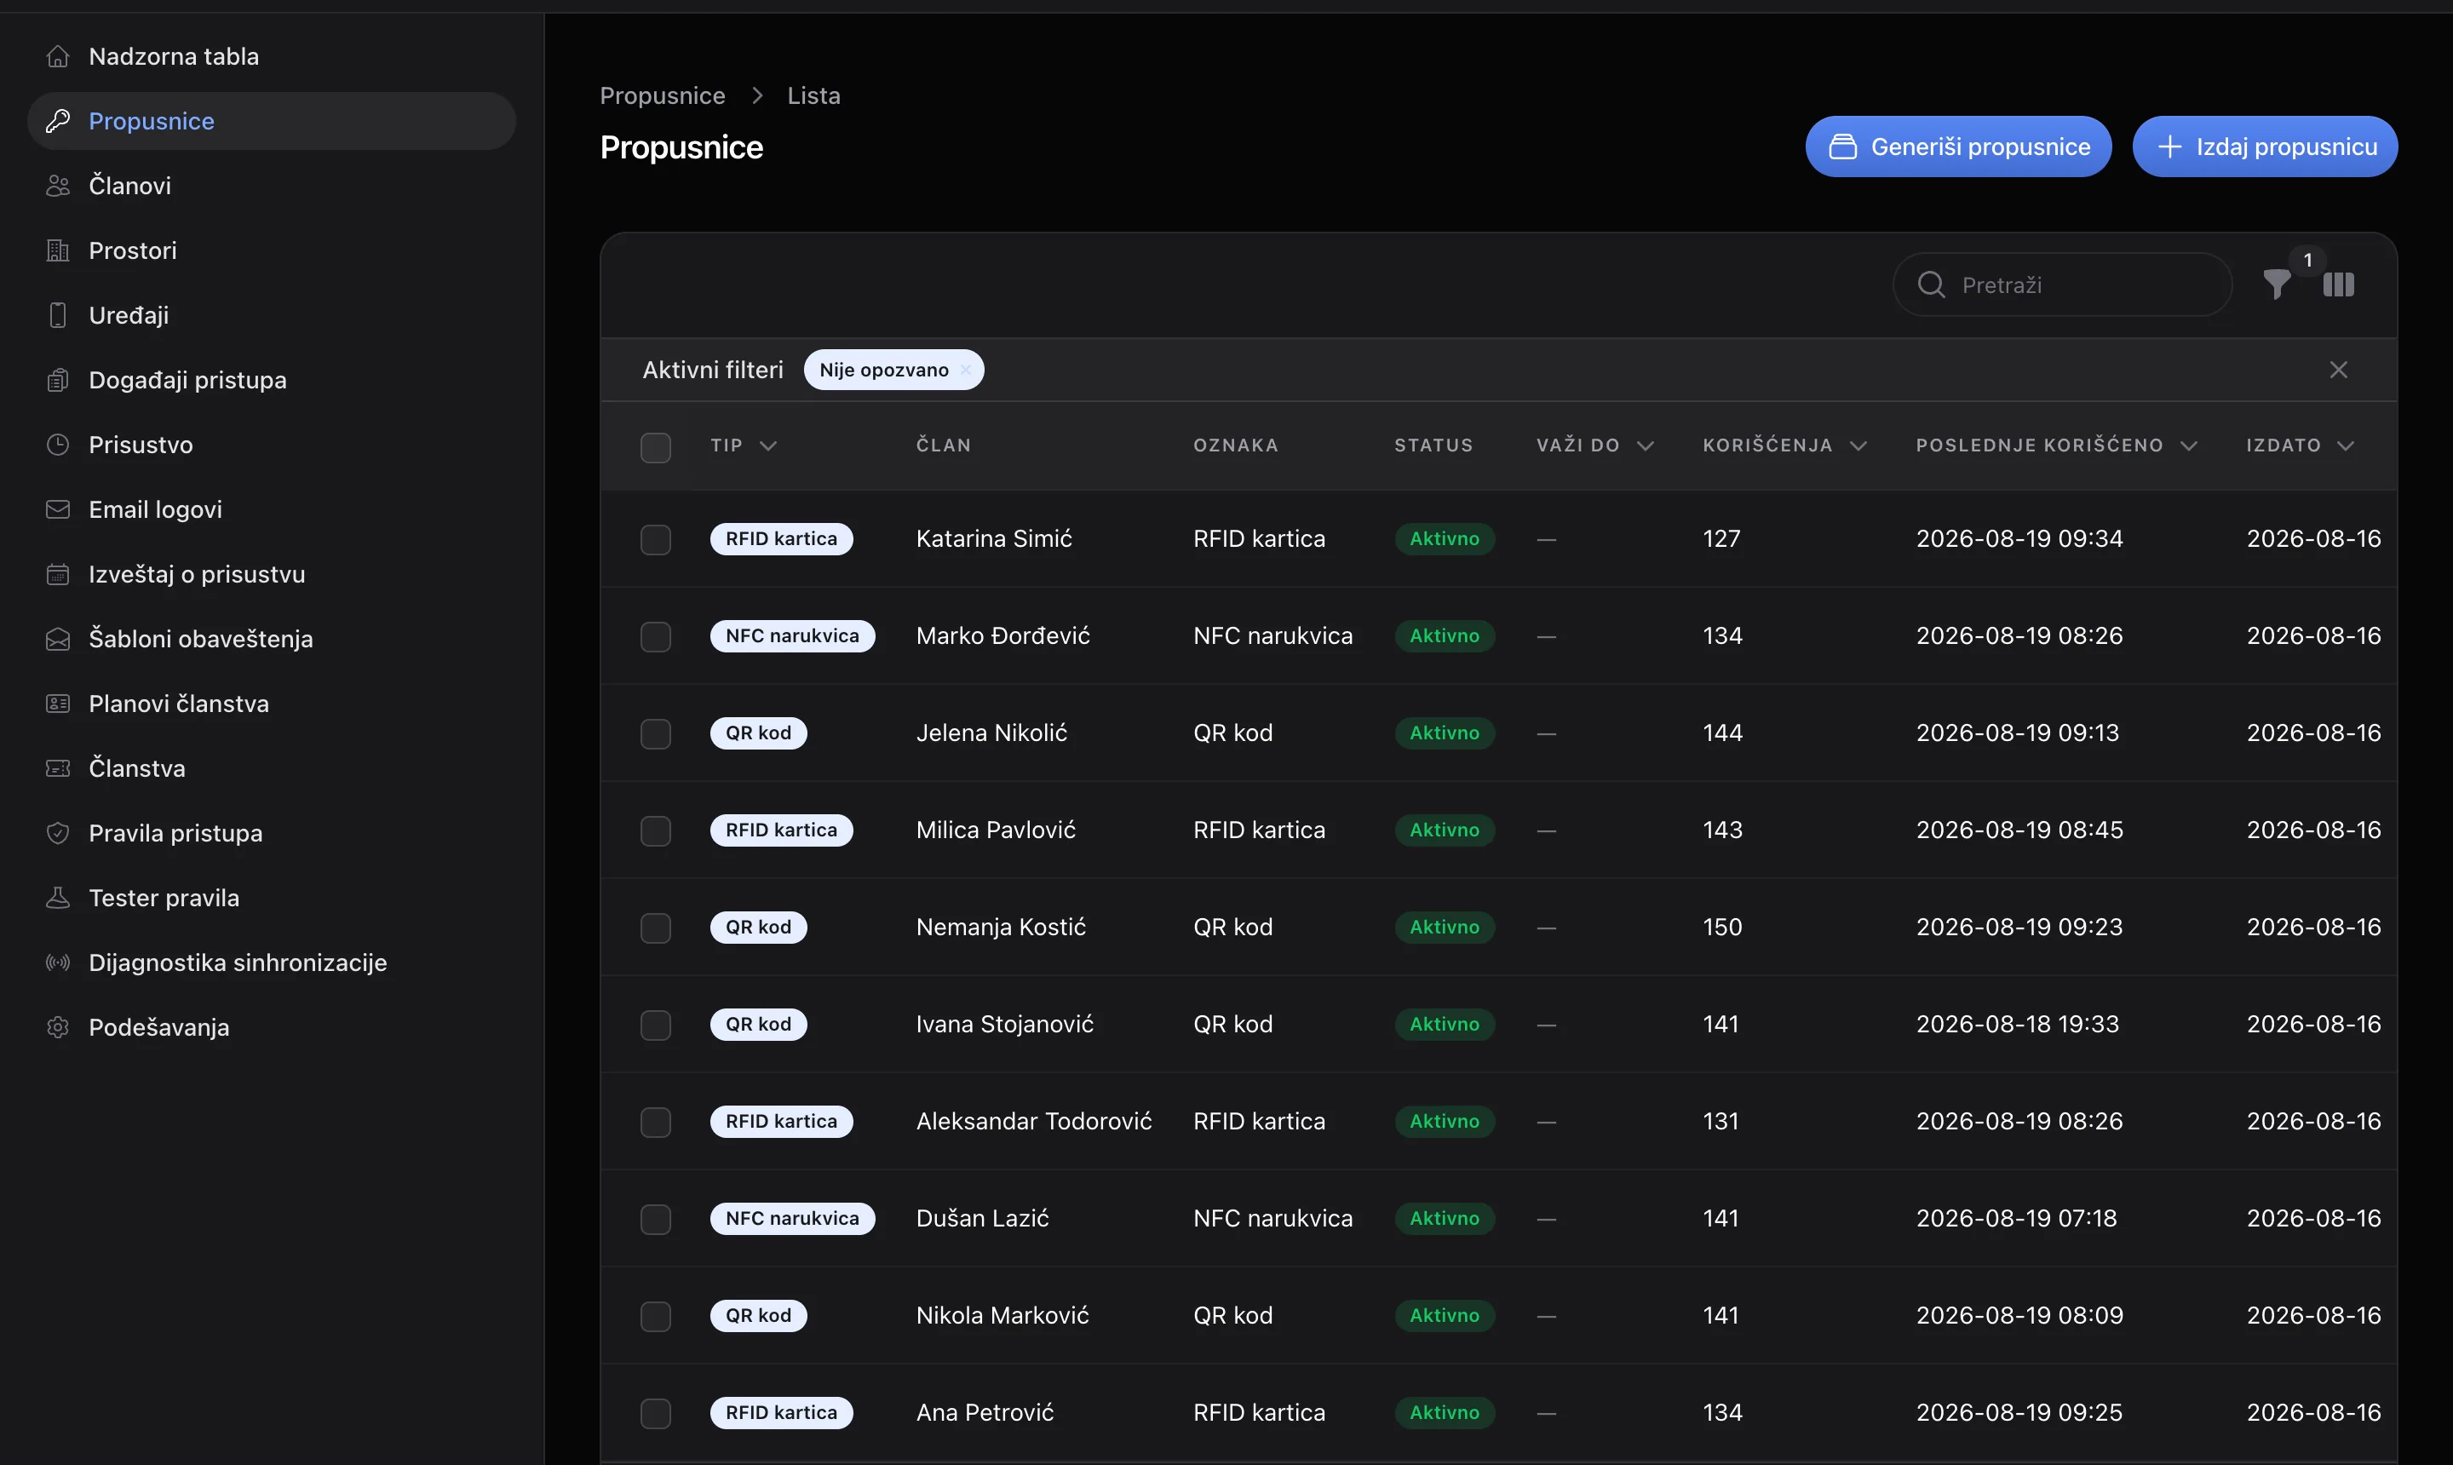
Task: Go to Prisustvo in the sidebar
Action: pyautogui.click(x=272, y=445)
